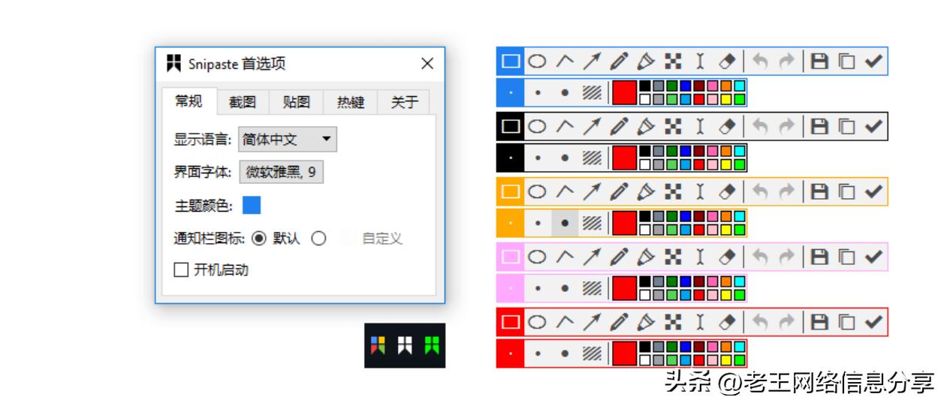This screenshot has width=947, height=406.
Task: Click redo arrow in the red toolbar
Action: [786, 323]
